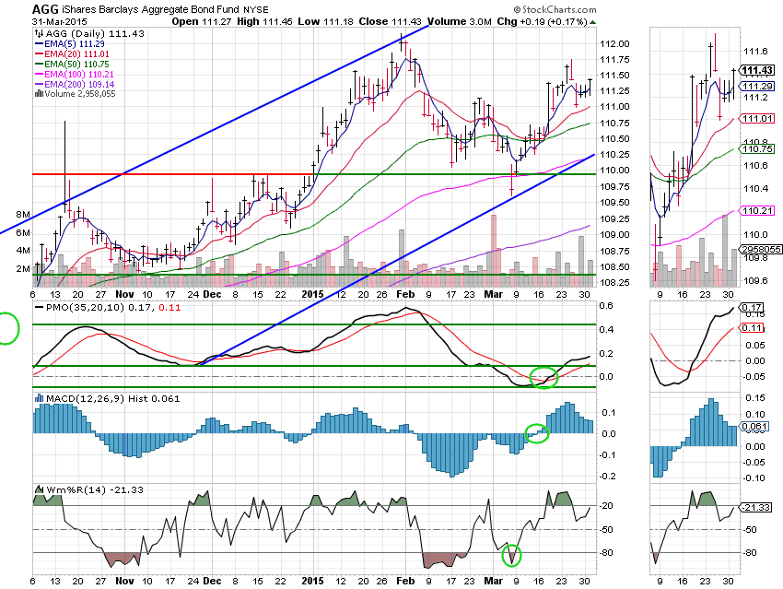The height and width of the screenshot is (589, 783).
Task: Click the 108.25 price axis label
Action: tap(614, 282)
